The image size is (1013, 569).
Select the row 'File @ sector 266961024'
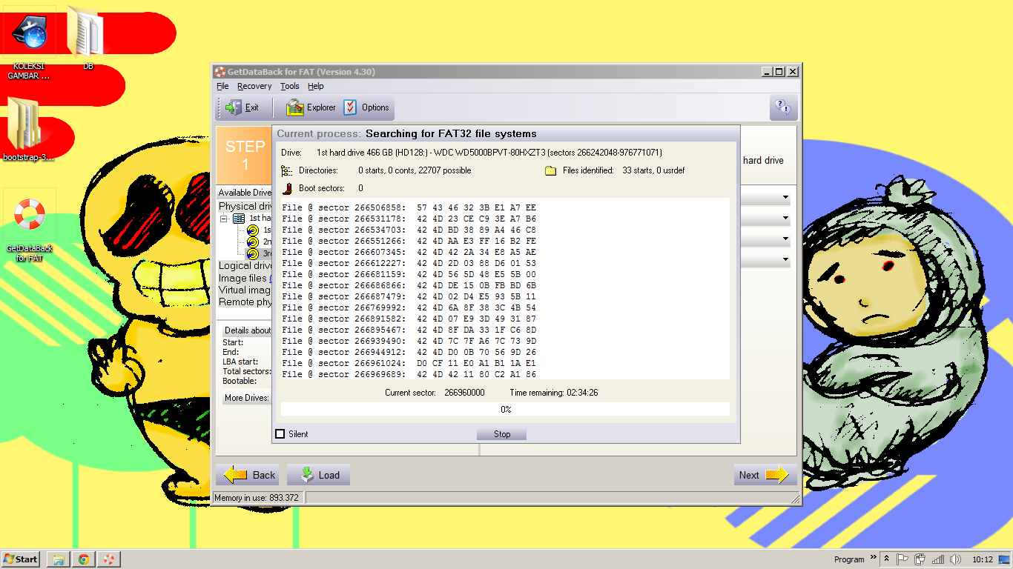(x=409, y=363)
